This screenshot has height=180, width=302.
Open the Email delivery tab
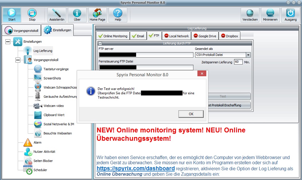point(138,36)
